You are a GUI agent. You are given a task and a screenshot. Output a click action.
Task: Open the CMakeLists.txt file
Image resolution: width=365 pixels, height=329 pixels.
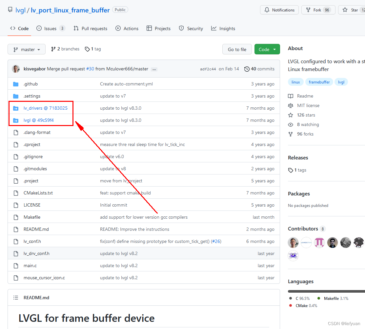[38, 193]
